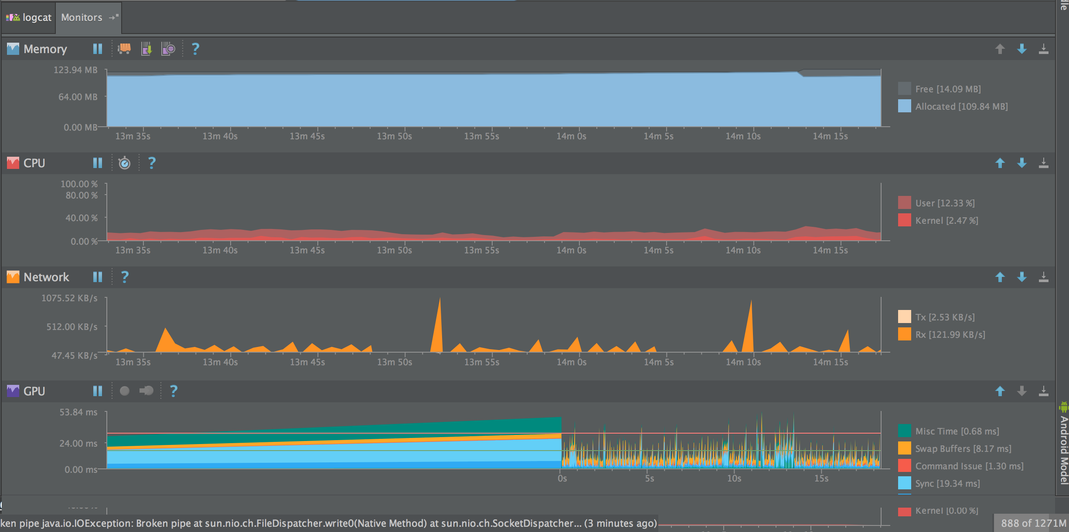Select the Monitors tab
The image size is (1069, 532).
click(82, 17)
